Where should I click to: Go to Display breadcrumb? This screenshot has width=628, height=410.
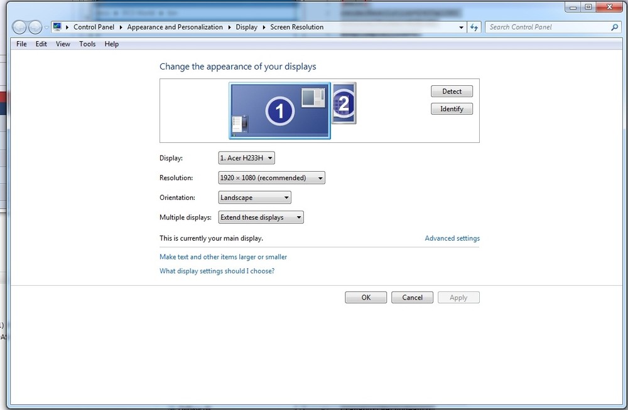pyautogui.click(x=246, y=27)
